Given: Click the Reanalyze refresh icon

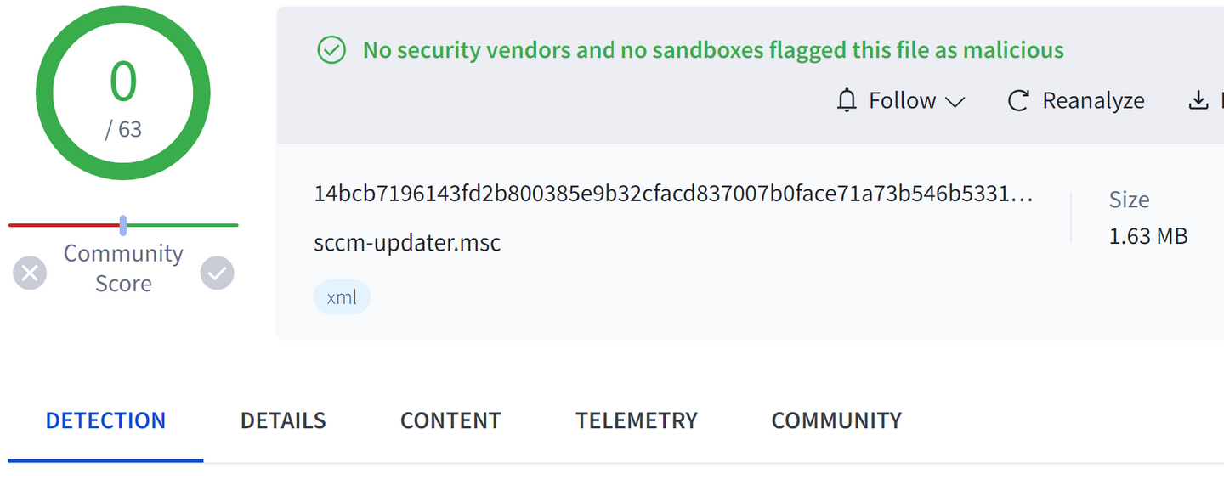Looking at the screenshot, I should point(1018,100).
